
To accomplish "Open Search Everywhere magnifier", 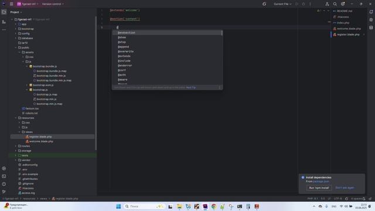I will click(x=335, y=4).
